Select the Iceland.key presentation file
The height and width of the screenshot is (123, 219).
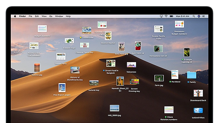pyautogui.click(x=94, y=83)
